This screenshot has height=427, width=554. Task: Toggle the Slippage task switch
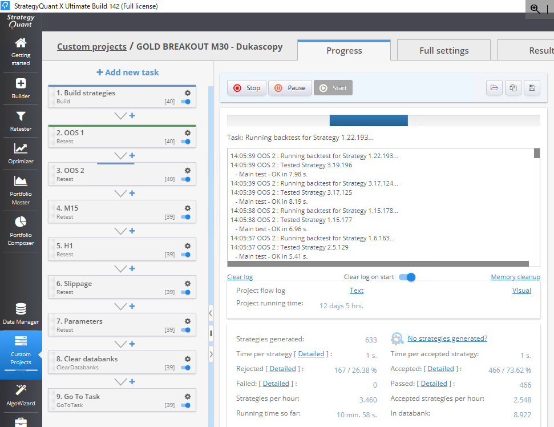coord(185,292)
